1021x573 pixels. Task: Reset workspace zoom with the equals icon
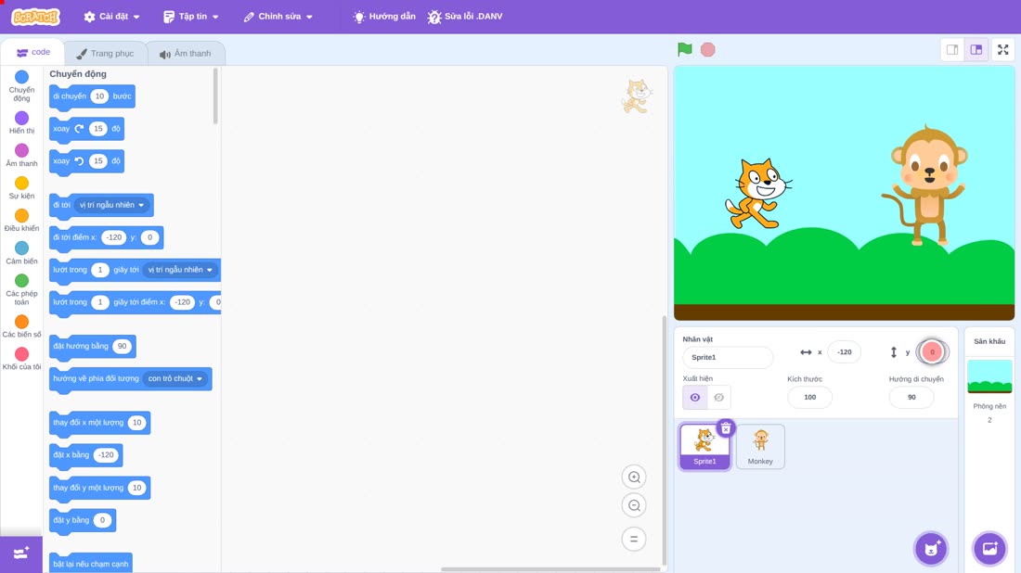click(x=634, y=539)
